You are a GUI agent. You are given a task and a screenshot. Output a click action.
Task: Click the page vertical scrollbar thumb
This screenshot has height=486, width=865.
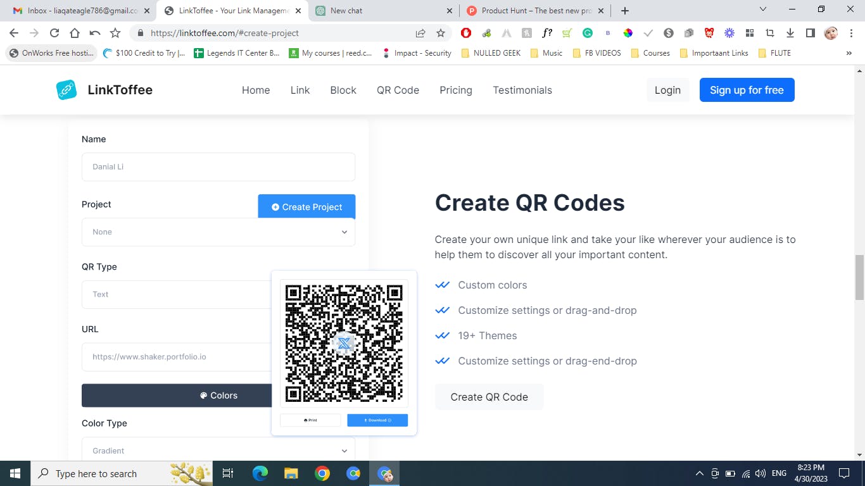(859, 277)
